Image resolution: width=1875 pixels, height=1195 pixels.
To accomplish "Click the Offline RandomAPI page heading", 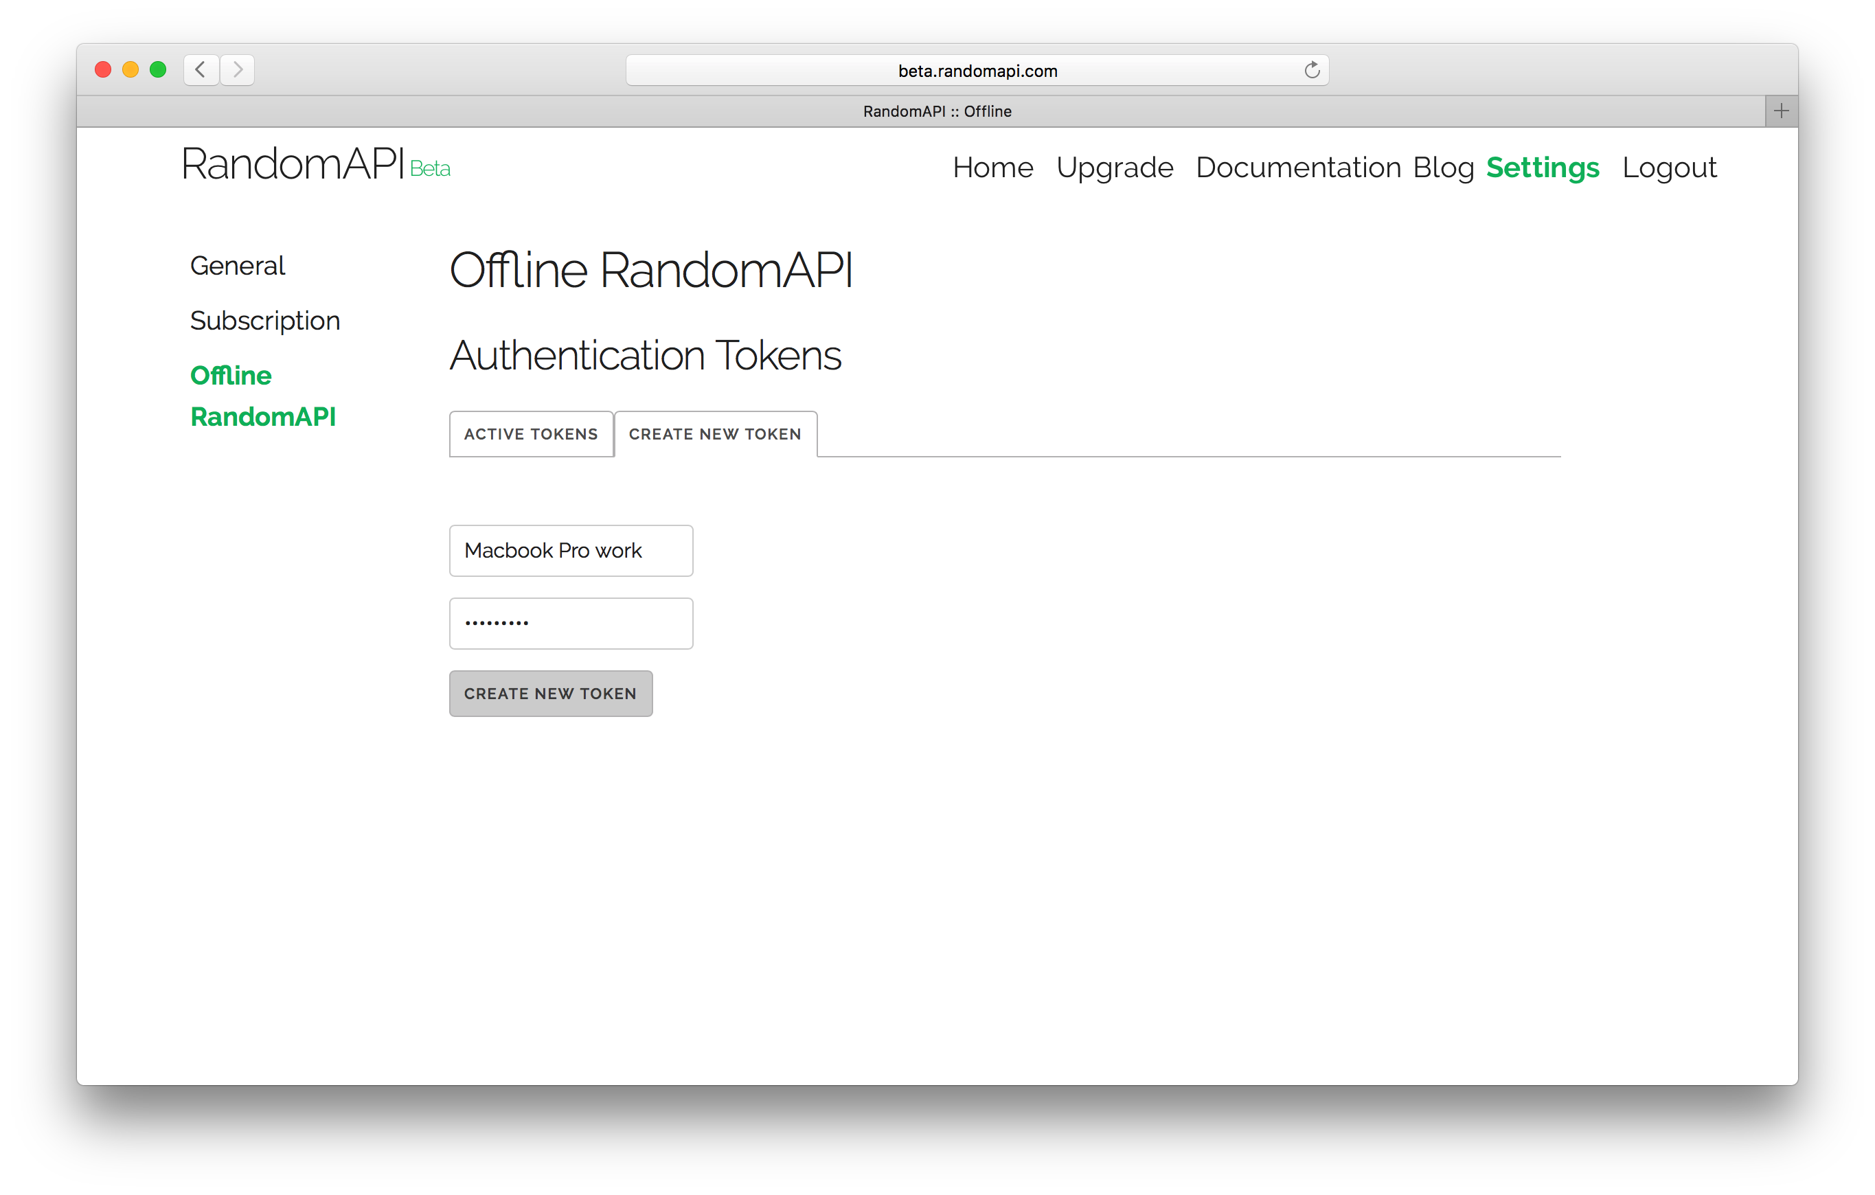I will [x=651, y=270].
